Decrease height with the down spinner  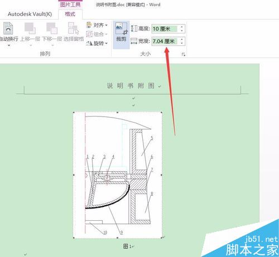pyautogui.click(x=182, y=31)
